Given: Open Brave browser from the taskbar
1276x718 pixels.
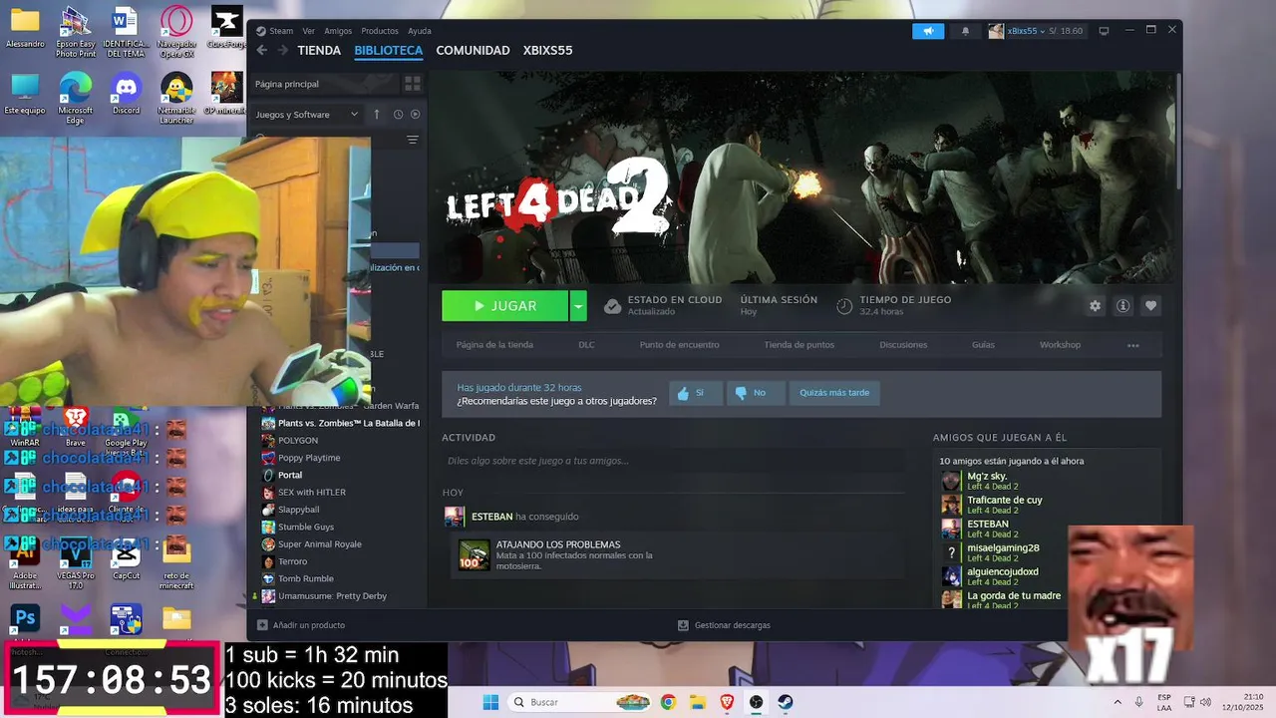Looking at the screenshot, I should pyautogui.click(x=727, y=702).
